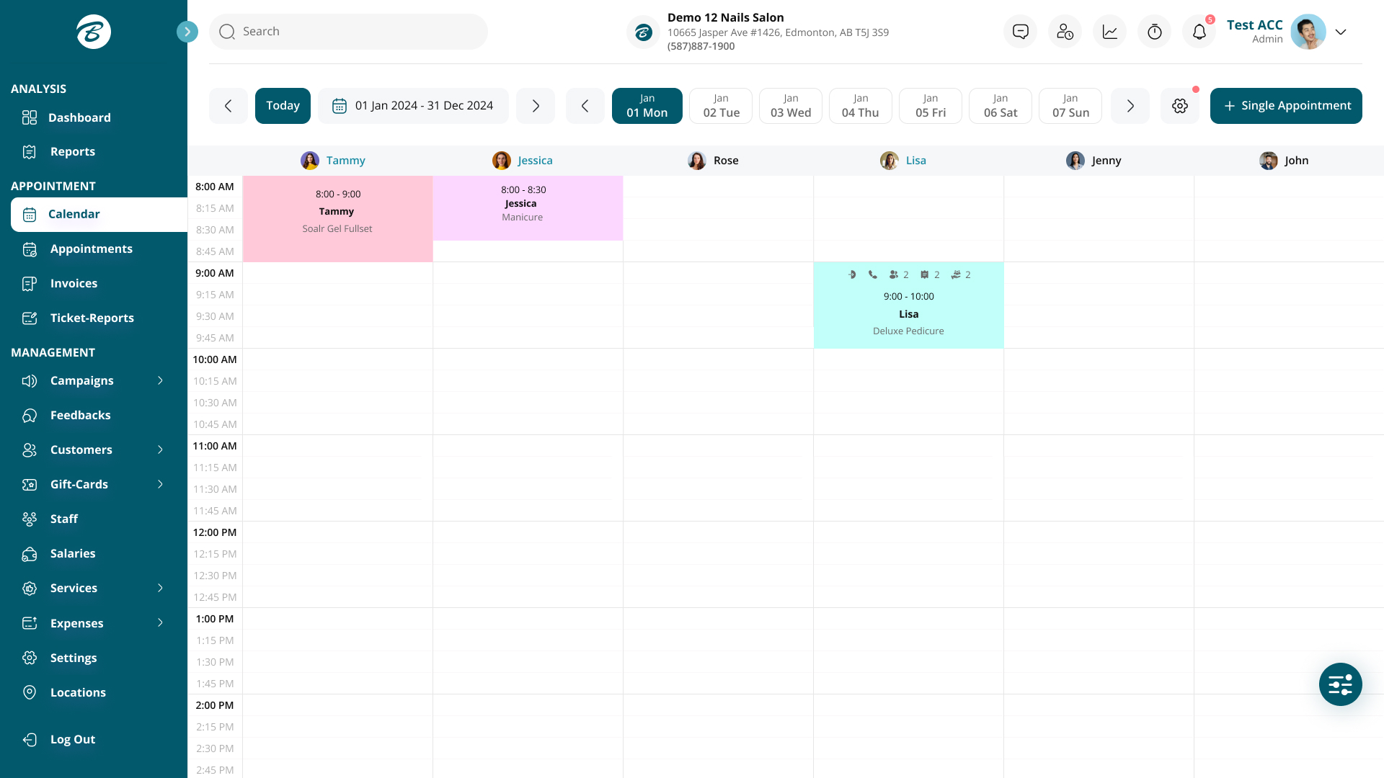Open notifications bell with 5 alerts
Viewport: 1384px width, 778px height.
[1199, 31]
